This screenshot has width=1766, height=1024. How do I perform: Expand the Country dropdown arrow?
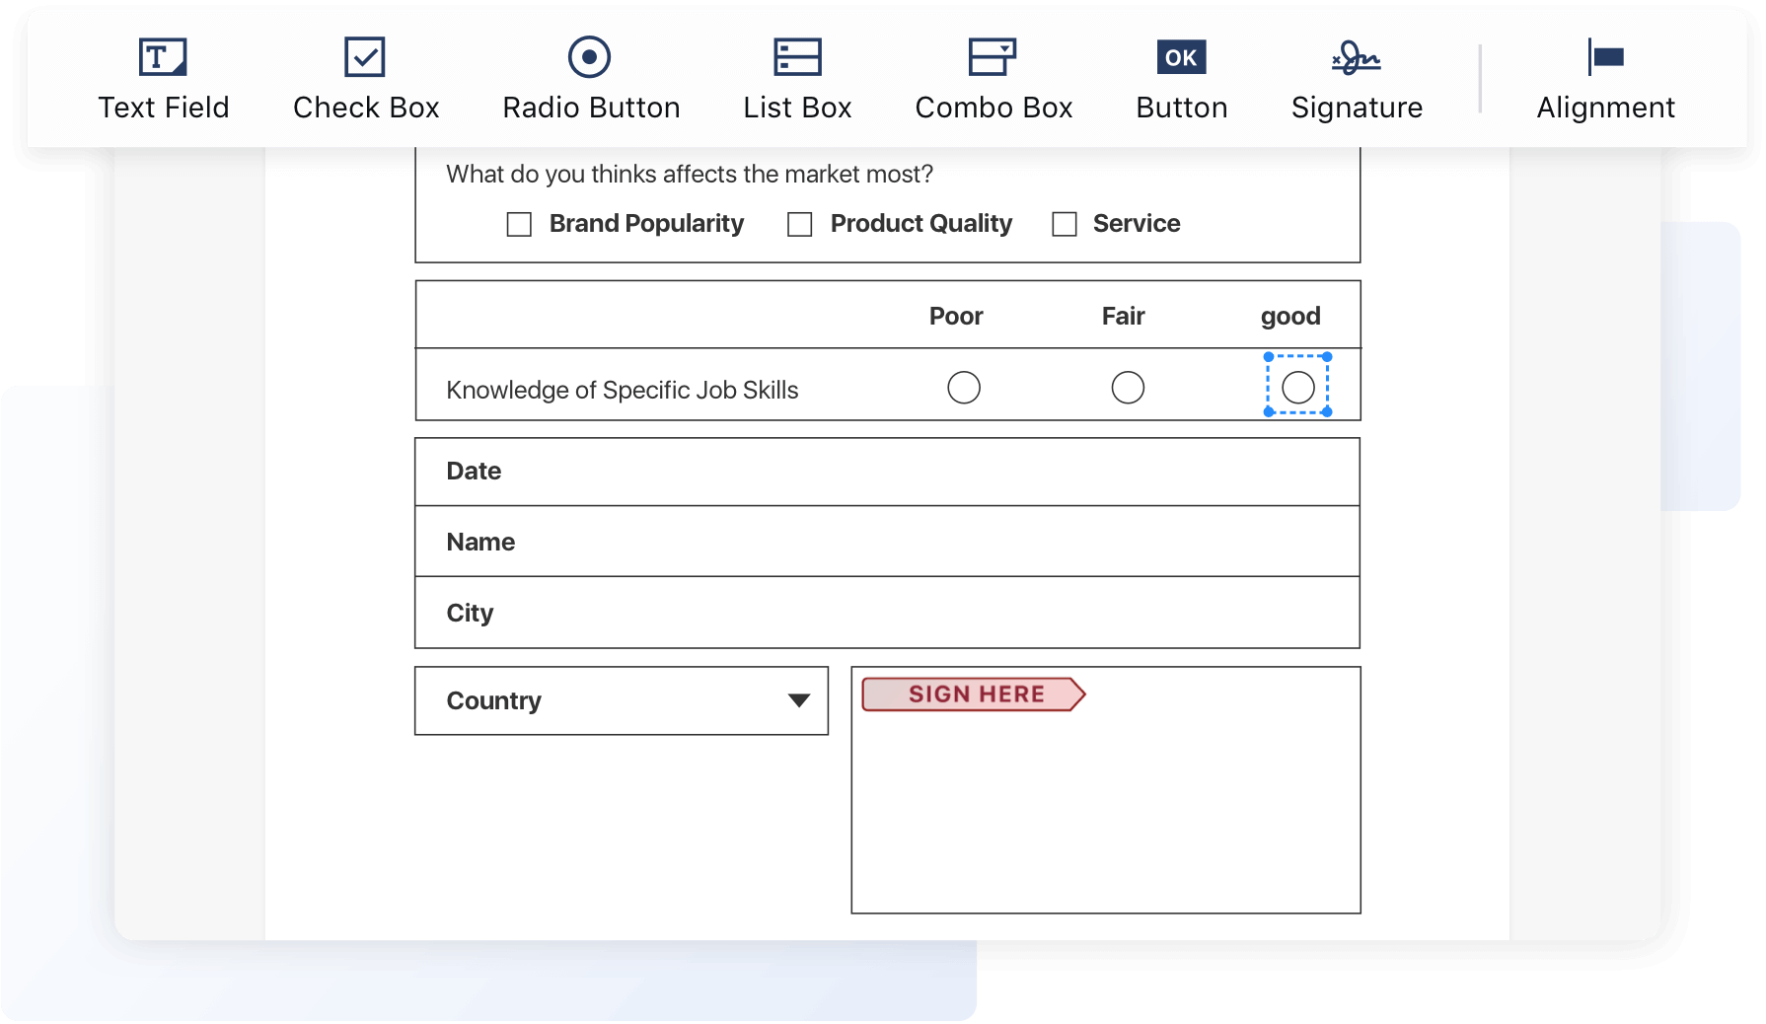coord(799,700)
